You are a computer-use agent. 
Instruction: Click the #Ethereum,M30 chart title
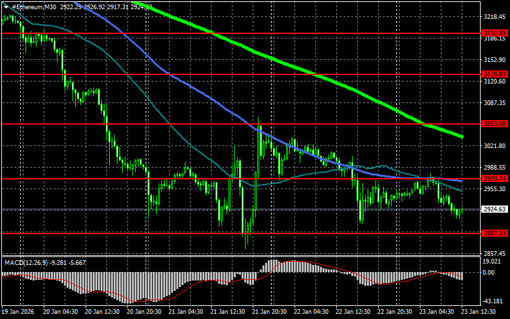pyautogui.click(x=34, y=7)
